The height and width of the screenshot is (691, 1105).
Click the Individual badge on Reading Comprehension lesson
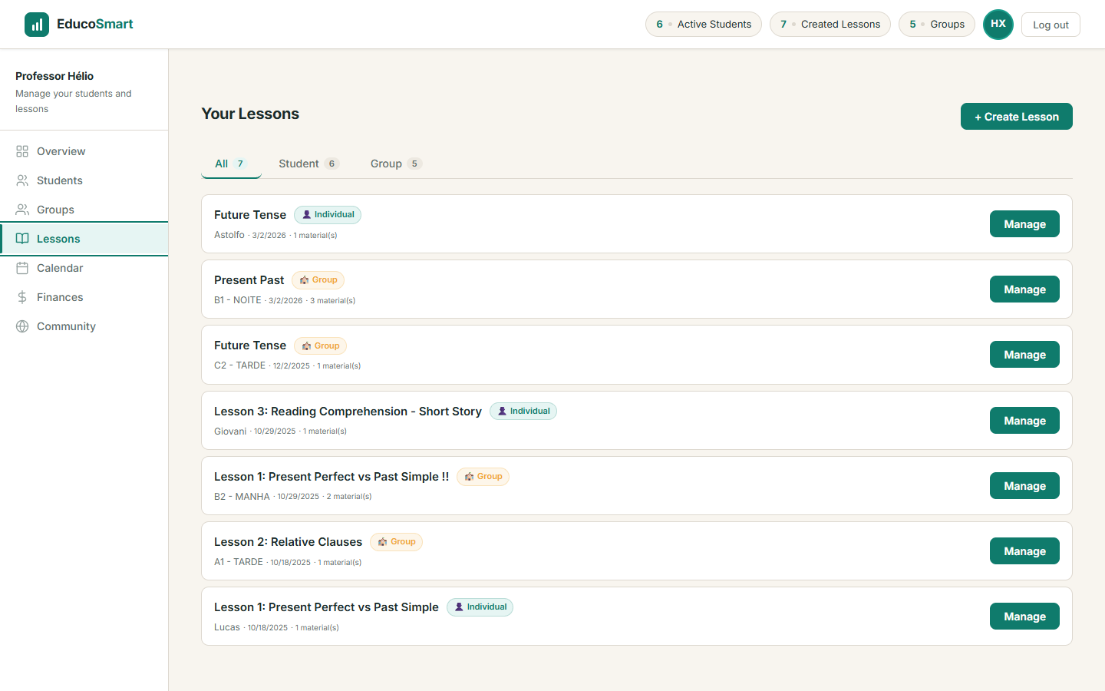tap(523, 412)
